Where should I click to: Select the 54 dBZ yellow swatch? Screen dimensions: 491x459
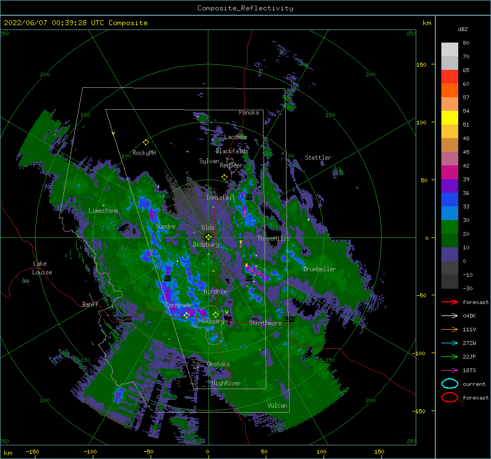coord(450,117)
